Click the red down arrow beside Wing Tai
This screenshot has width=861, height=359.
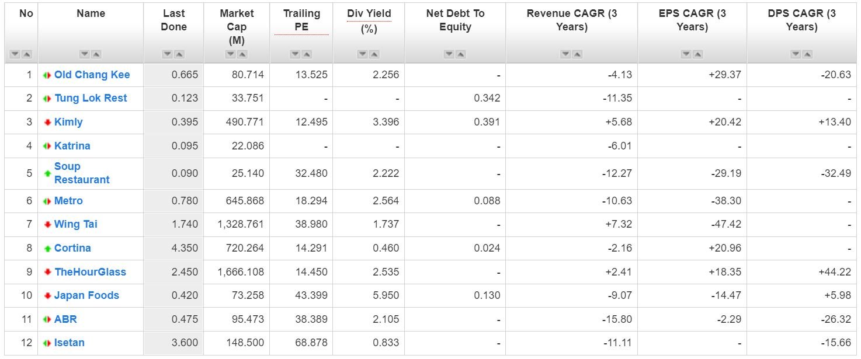tap(47, 225)
